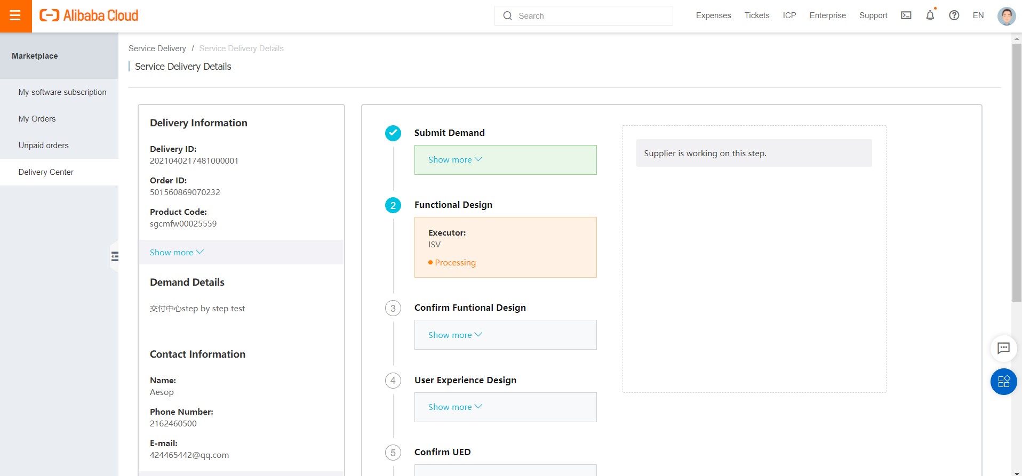Image resolution: width=1022 pixels, height=476 pixels.
Task: Open the chat feedback floating button
Action: pos(1003,349)
